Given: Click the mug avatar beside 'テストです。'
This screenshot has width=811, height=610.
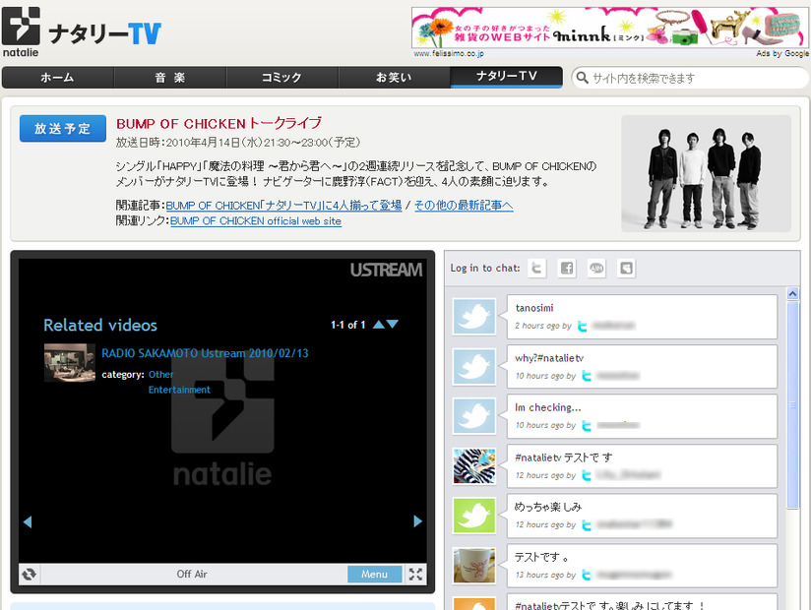Looking at the screenshot, I should click(x=474, y=566).
